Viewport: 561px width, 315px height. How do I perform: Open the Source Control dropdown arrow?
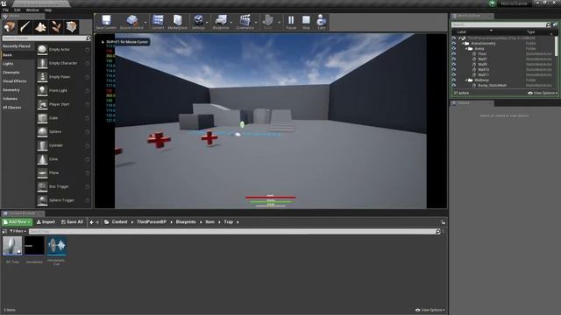tap(146, 23)
